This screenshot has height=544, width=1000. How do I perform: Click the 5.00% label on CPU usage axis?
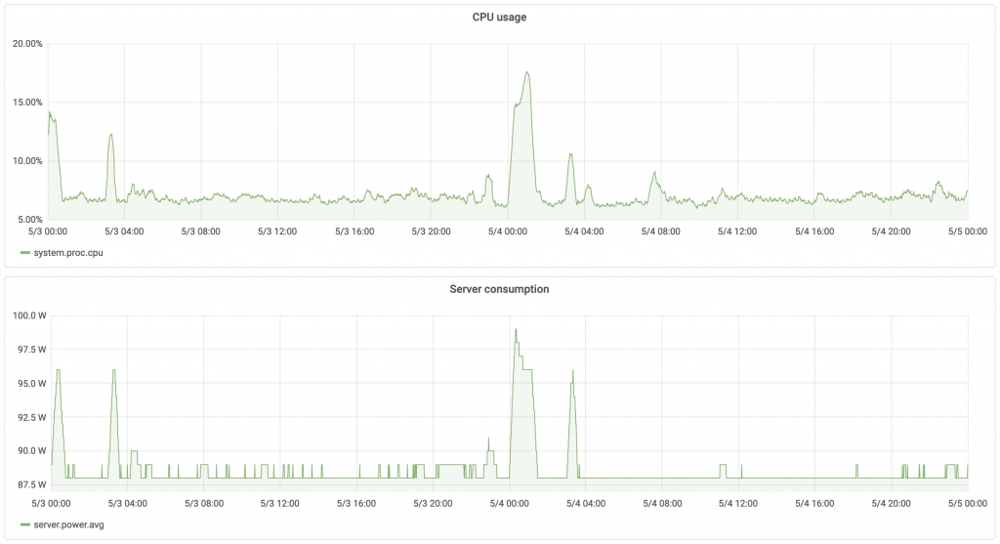[x=28, y=220]
